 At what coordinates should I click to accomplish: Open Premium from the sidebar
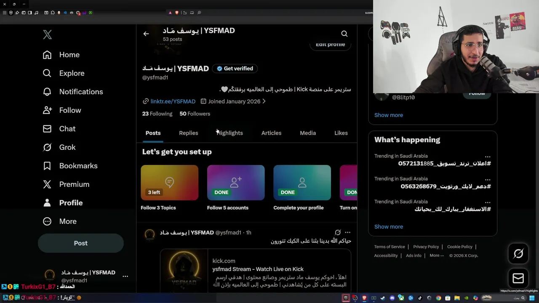tap(66, 184)
